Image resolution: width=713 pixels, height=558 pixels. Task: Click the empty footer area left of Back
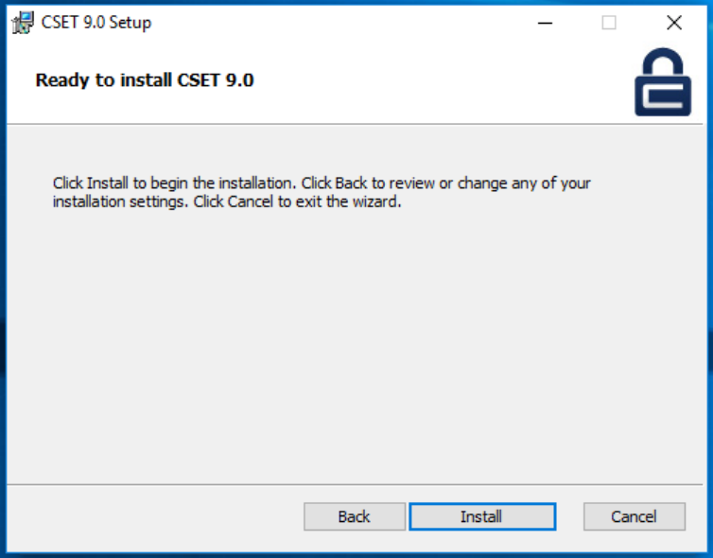151,516
